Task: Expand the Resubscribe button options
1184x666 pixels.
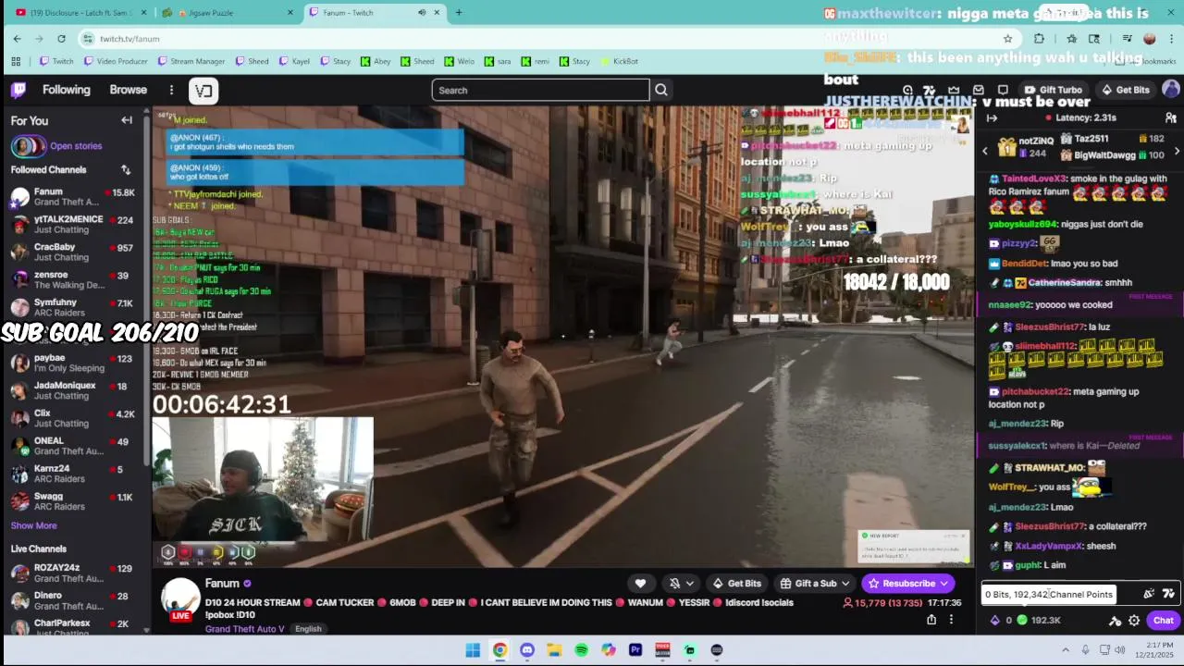Action: click(944, 584)
